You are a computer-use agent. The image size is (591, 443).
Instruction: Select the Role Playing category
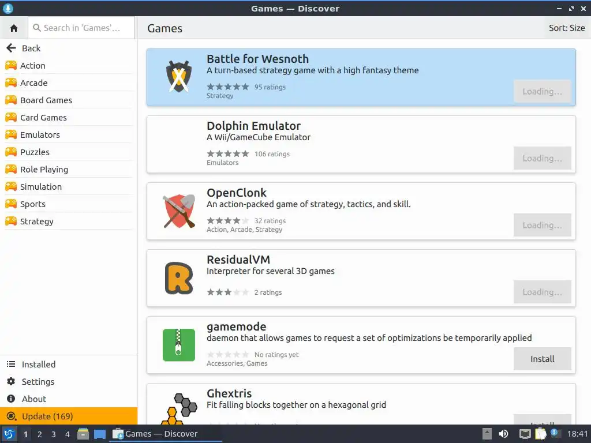tap(69, 170)
